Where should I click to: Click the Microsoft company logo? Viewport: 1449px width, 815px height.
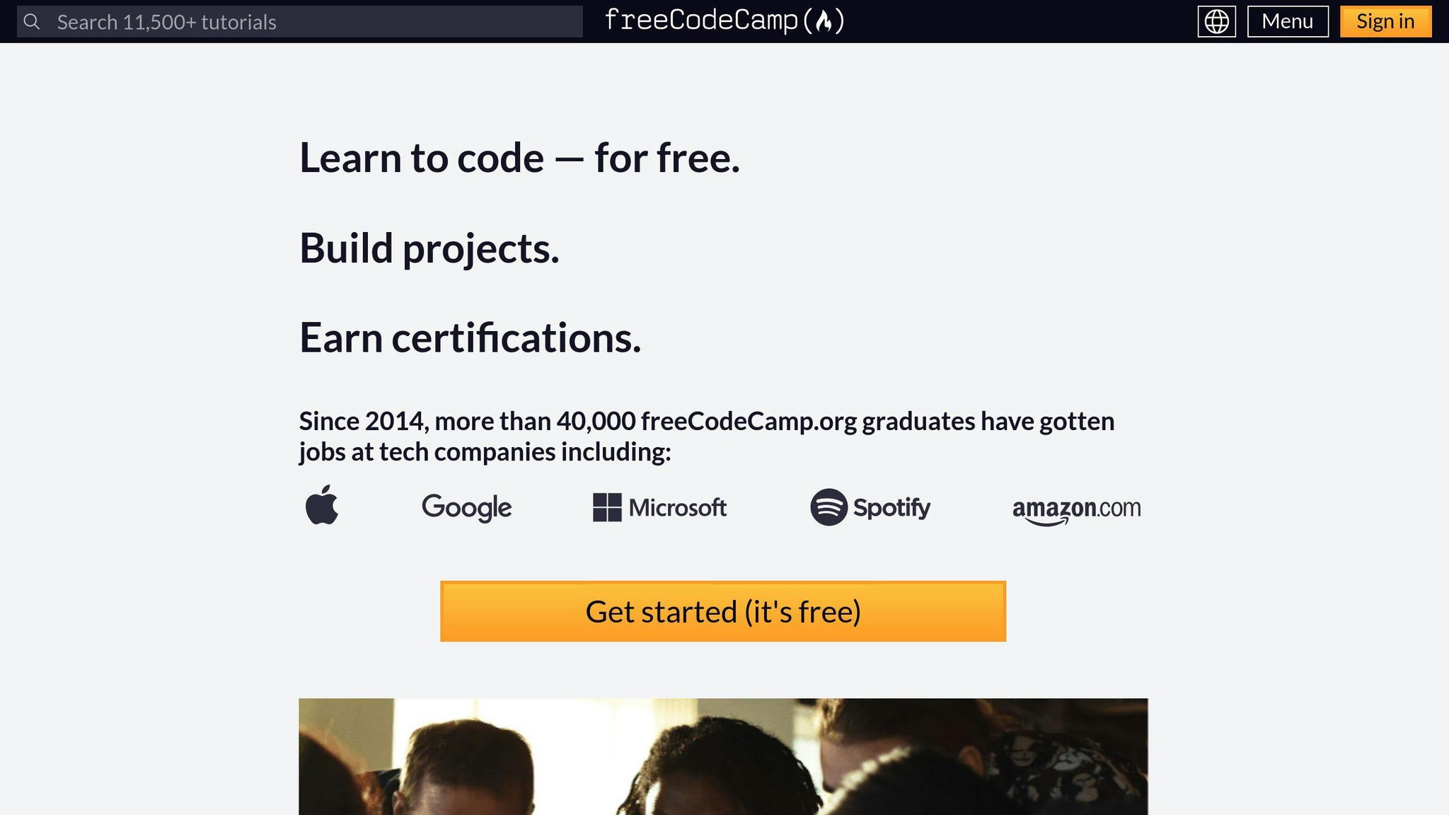point(659,507)
